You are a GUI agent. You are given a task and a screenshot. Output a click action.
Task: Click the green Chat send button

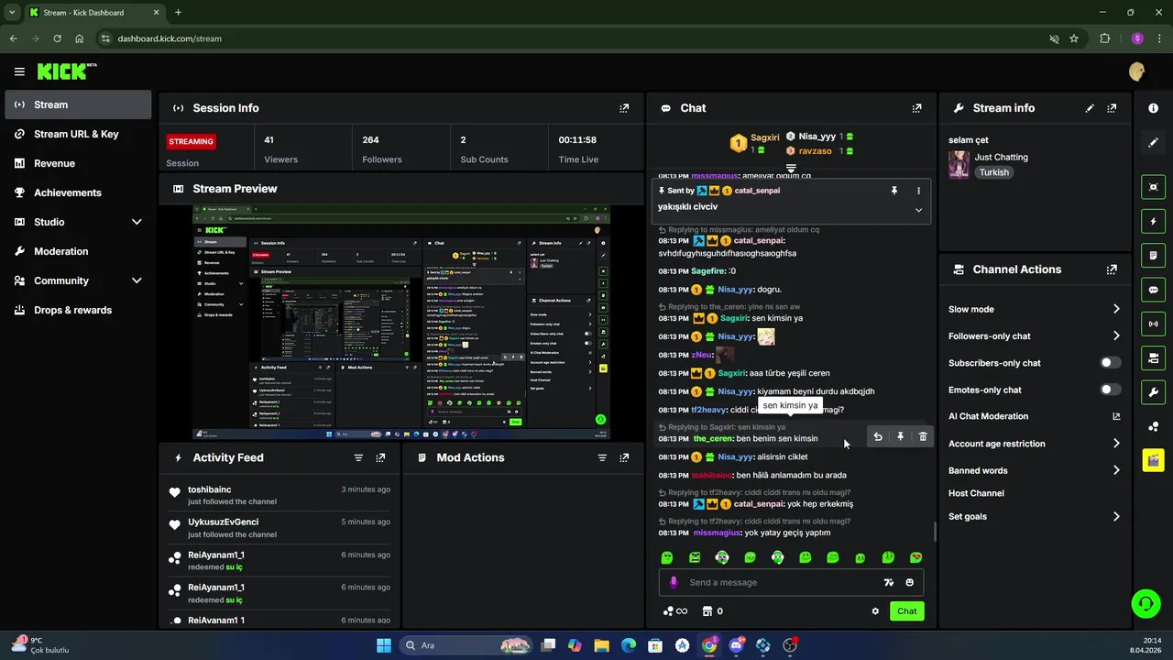pos(906,611)
